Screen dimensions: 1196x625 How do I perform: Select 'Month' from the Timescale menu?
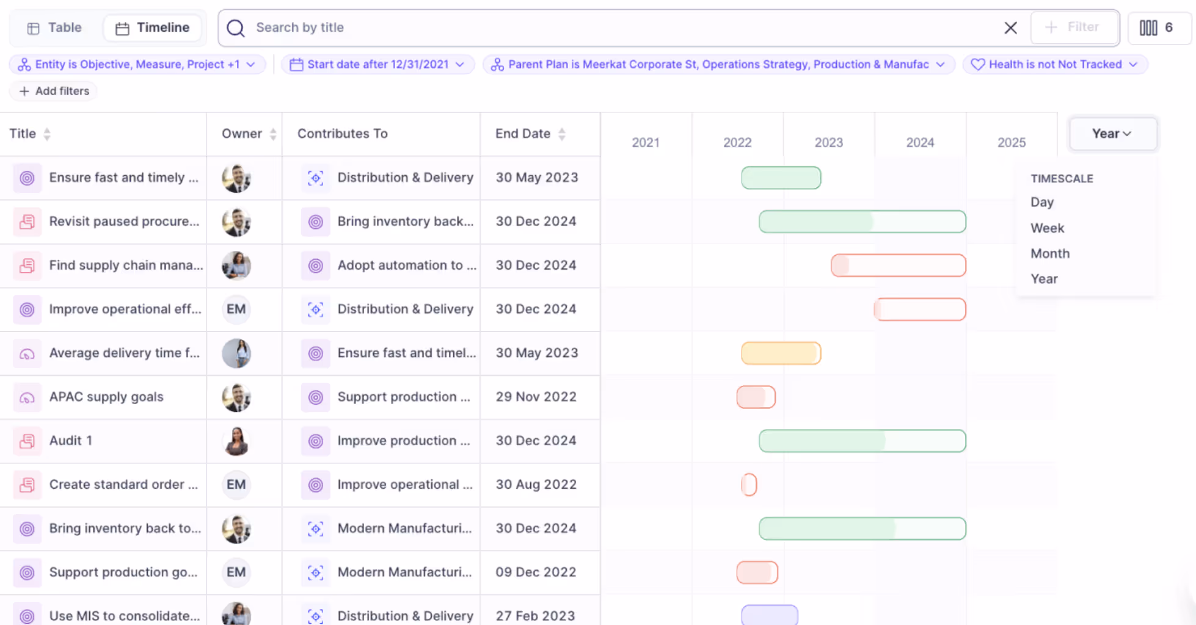[1050, 253]
